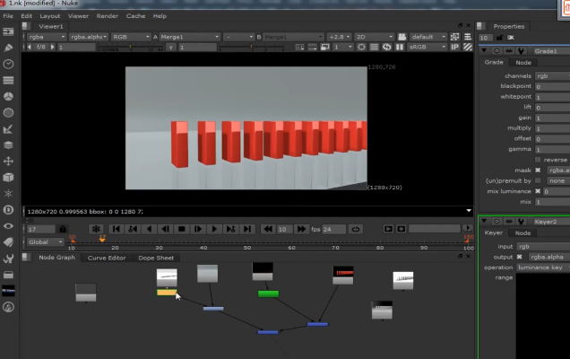Image resolution: width=570 pixels, height=359 pixels.
Task: Open the Keyer operation luminance key dropdown
Action: (x=542, y=267)
